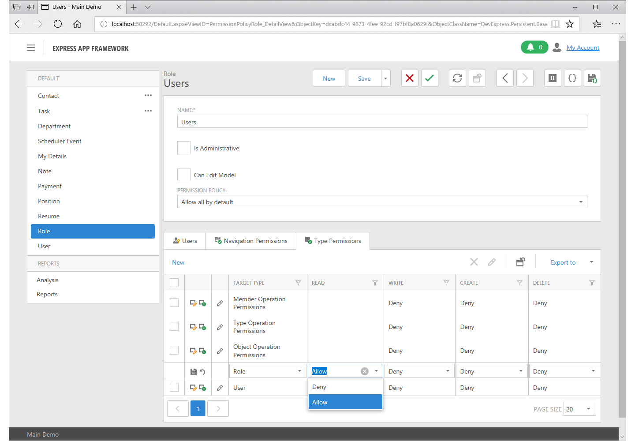Go to the previous record arrow
The image size is (635, 441).
(505, 78)
